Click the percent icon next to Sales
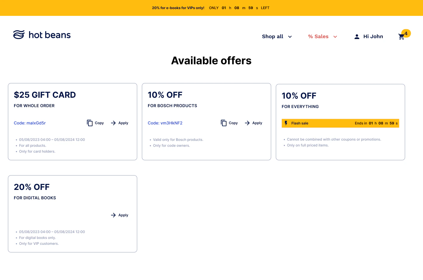Viewport: 423px width, 280px height. click(311, 36)
